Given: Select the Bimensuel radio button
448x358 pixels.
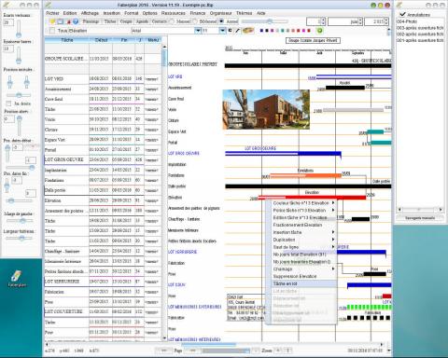Looking at the screenshot, I should pos(195,21).
